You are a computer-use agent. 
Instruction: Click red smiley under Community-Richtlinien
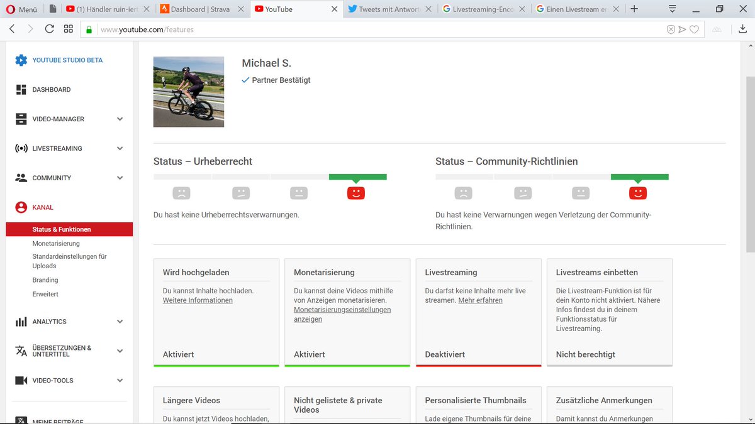tap(638, 193)
